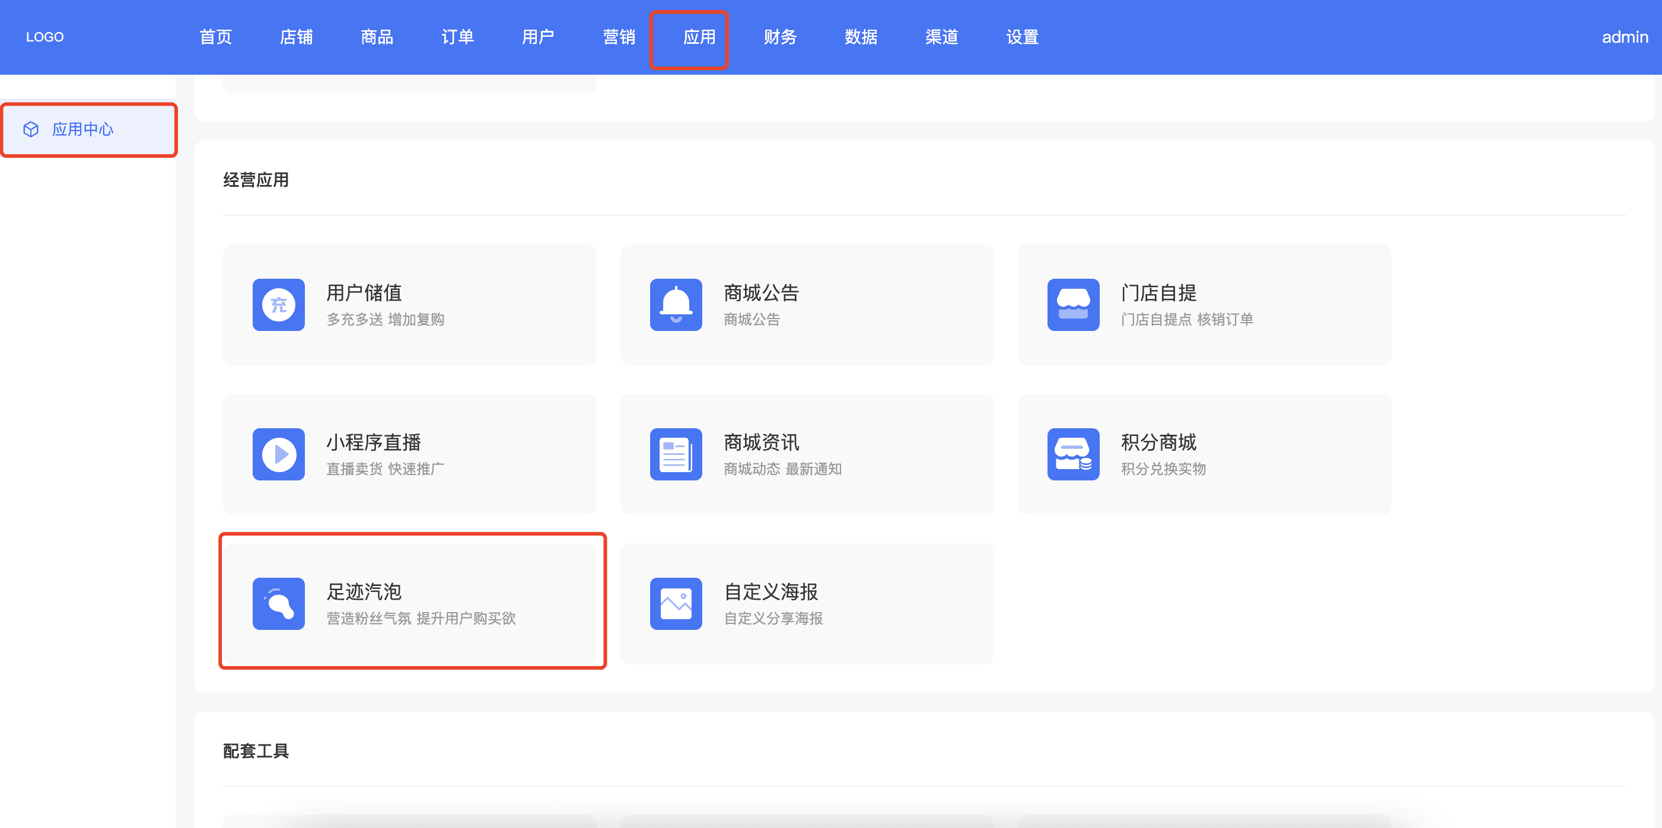The height and width of the screenshot is (828, 1662).
Task: Go to the 首页 nav tab
Action: [x=215, y=37]
